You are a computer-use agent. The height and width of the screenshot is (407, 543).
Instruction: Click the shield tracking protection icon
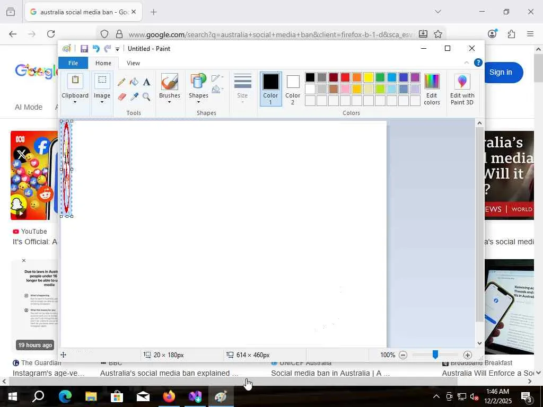[x=104, y=34]
